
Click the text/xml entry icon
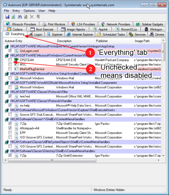point(16,97)
